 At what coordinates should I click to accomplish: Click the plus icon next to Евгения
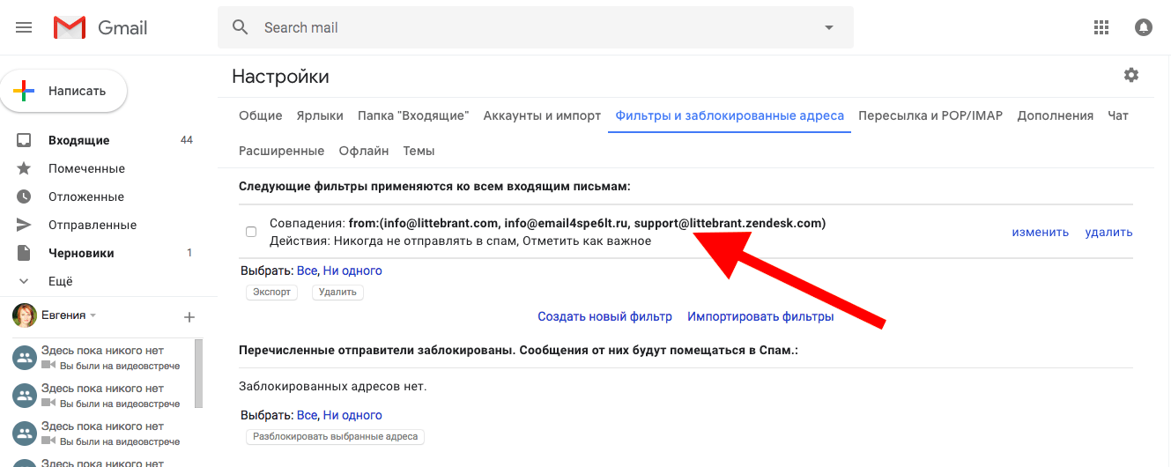(x=189, y=316)
